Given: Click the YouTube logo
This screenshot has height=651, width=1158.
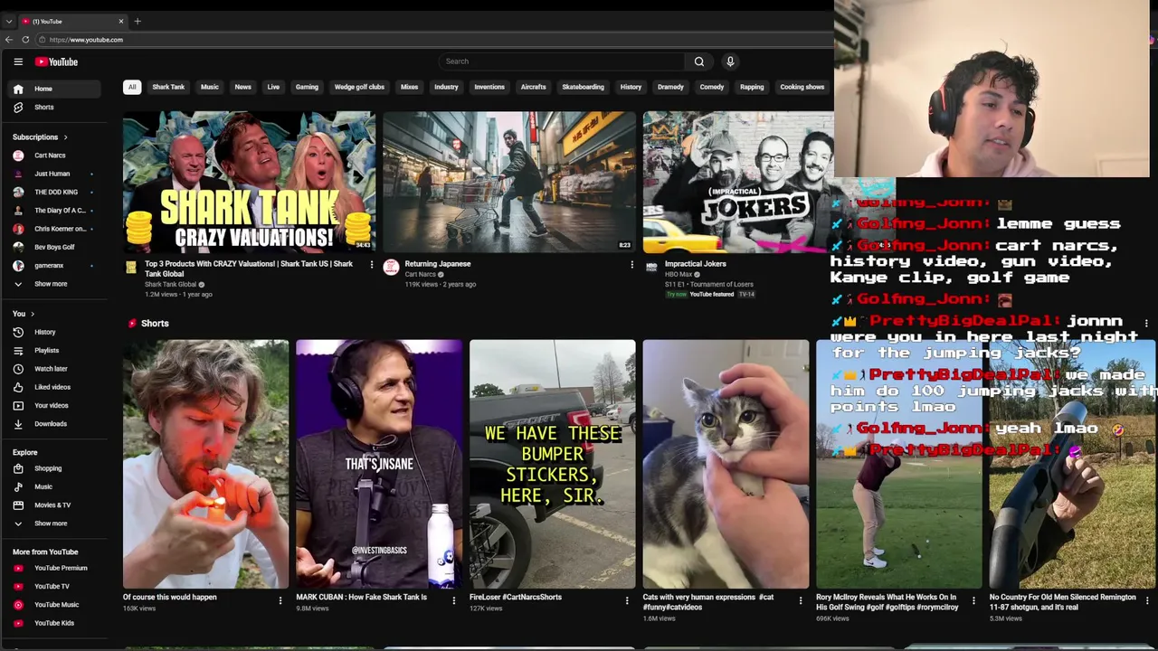Looking at the screenshot, I should (56, 61).
